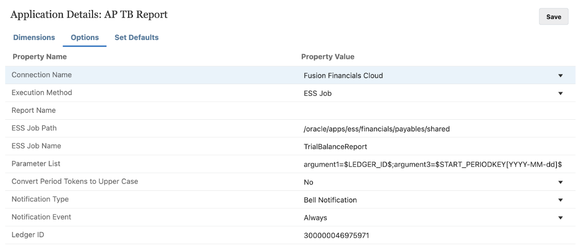
Task: Click the Application Details page title
Action: tap(89, 15)
